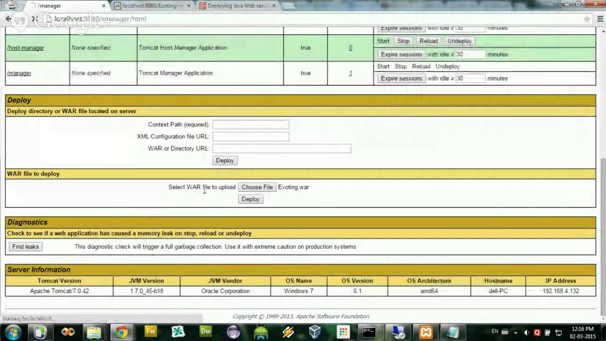Open the orange XAMPP taskbar icon
The height and width of the screenshot is (341, 606).
(426, 332)
